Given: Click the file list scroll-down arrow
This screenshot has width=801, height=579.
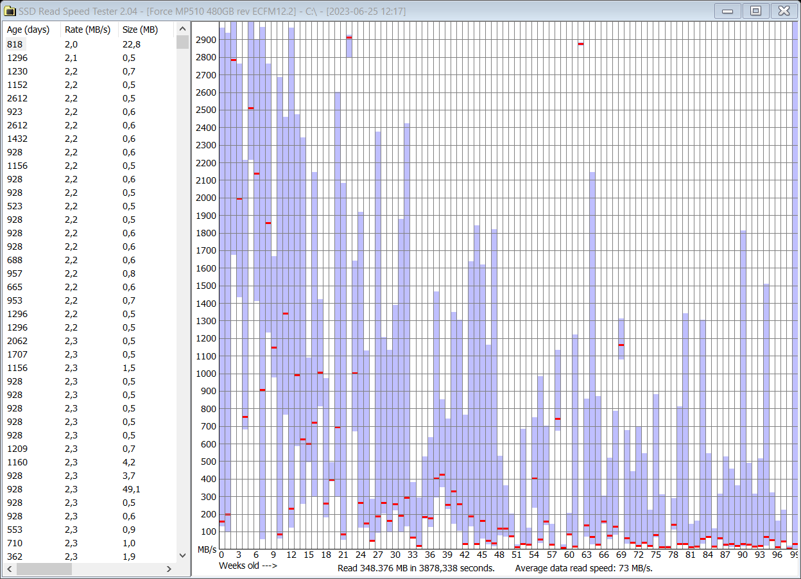Looking at the screenshot, I should coord(183,556).
